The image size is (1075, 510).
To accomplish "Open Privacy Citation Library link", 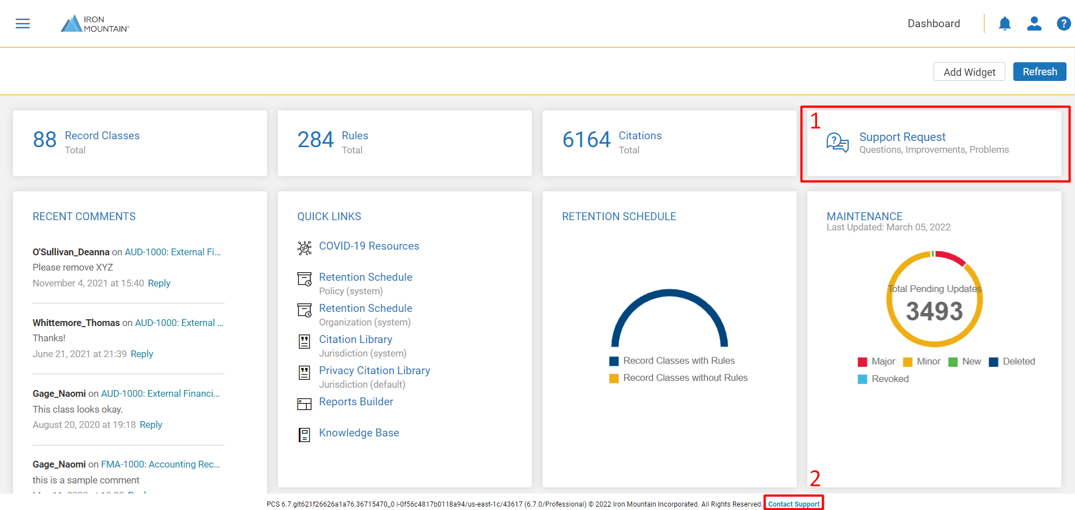I will [375, 371].
